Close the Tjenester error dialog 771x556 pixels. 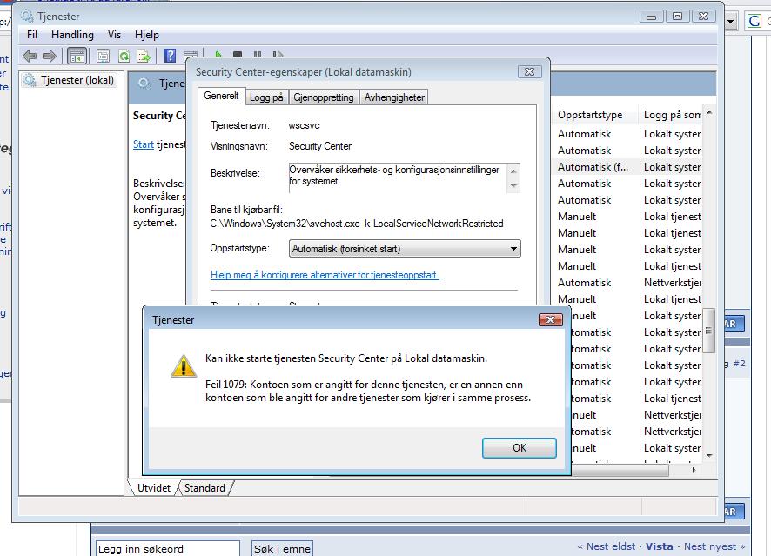[551, 320]
